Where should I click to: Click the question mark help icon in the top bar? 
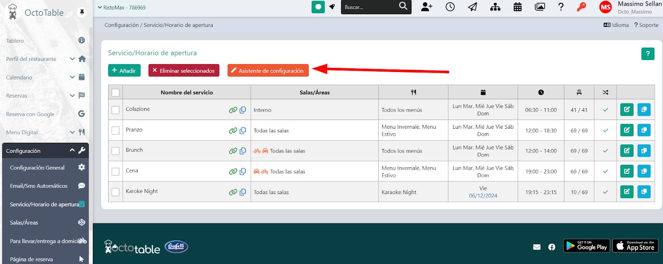point(561,7)
